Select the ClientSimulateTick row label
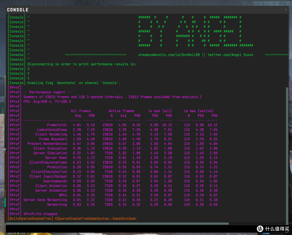Screen dimensions: 292x235 click(49, 172)
